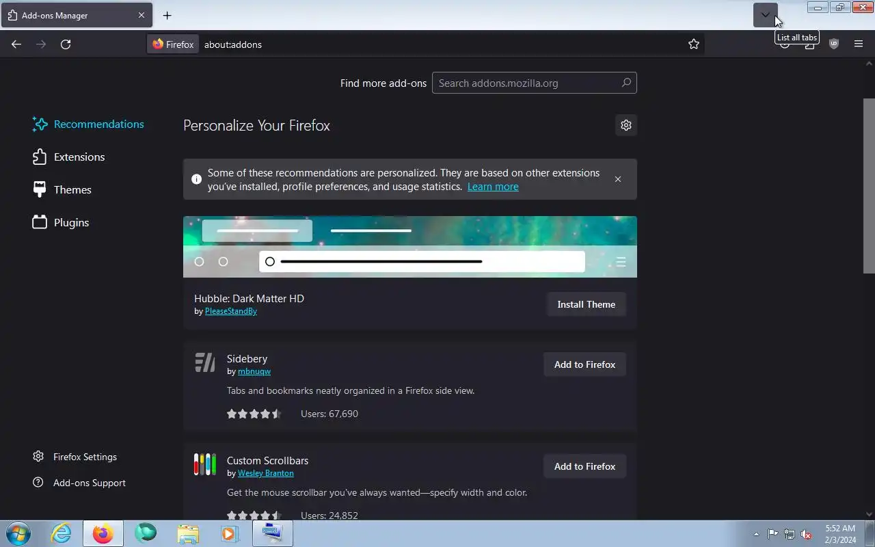This screenshot has width=875, height=547.
Task: Click the network icon in system tray
Action: point(790,534)
